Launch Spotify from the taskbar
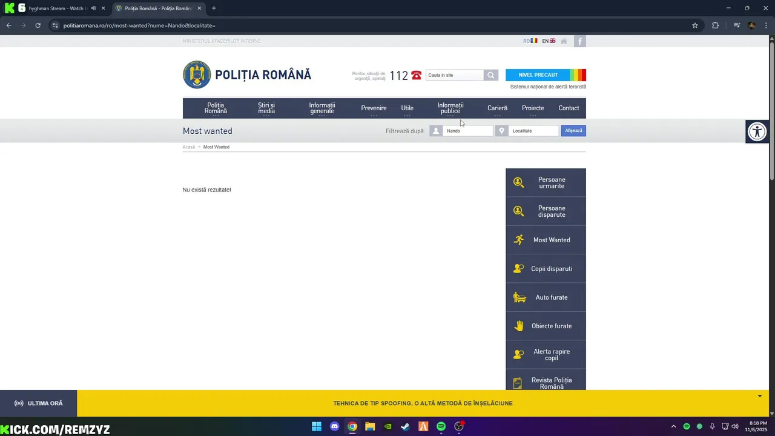775x436 pixels. (441, 426)
